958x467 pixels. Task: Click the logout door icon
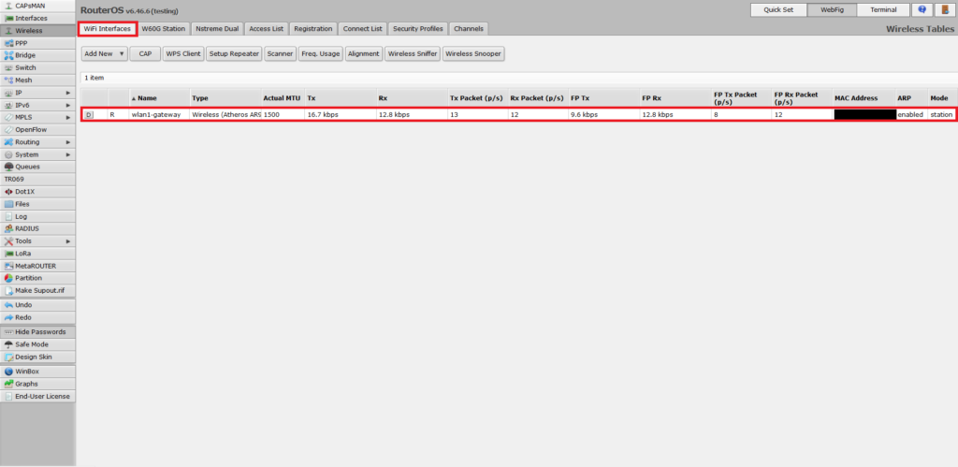(x=945, y=9)
